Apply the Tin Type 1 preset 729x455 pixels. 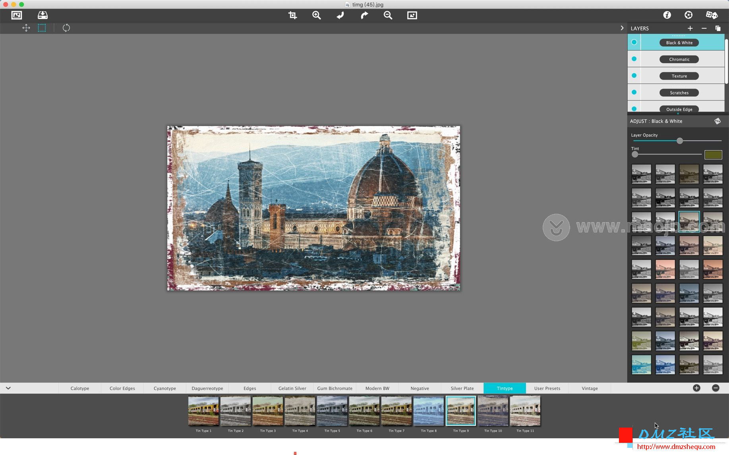203,411
